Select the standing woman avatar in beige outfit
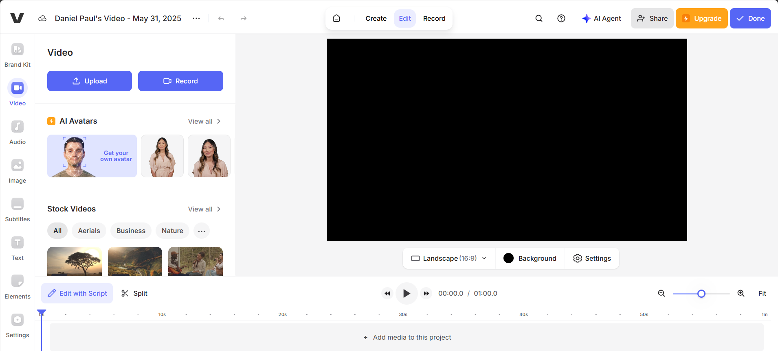 point(162,156)
